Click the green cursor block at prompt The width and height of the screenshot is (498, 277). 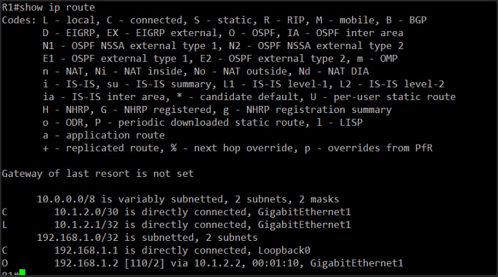22,272
